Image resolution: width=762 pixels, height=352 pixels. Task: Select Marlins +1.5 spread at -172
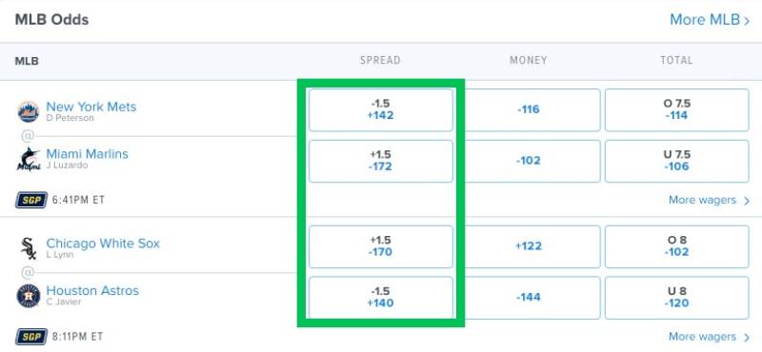pyautogui.click(x=380, y=161)
